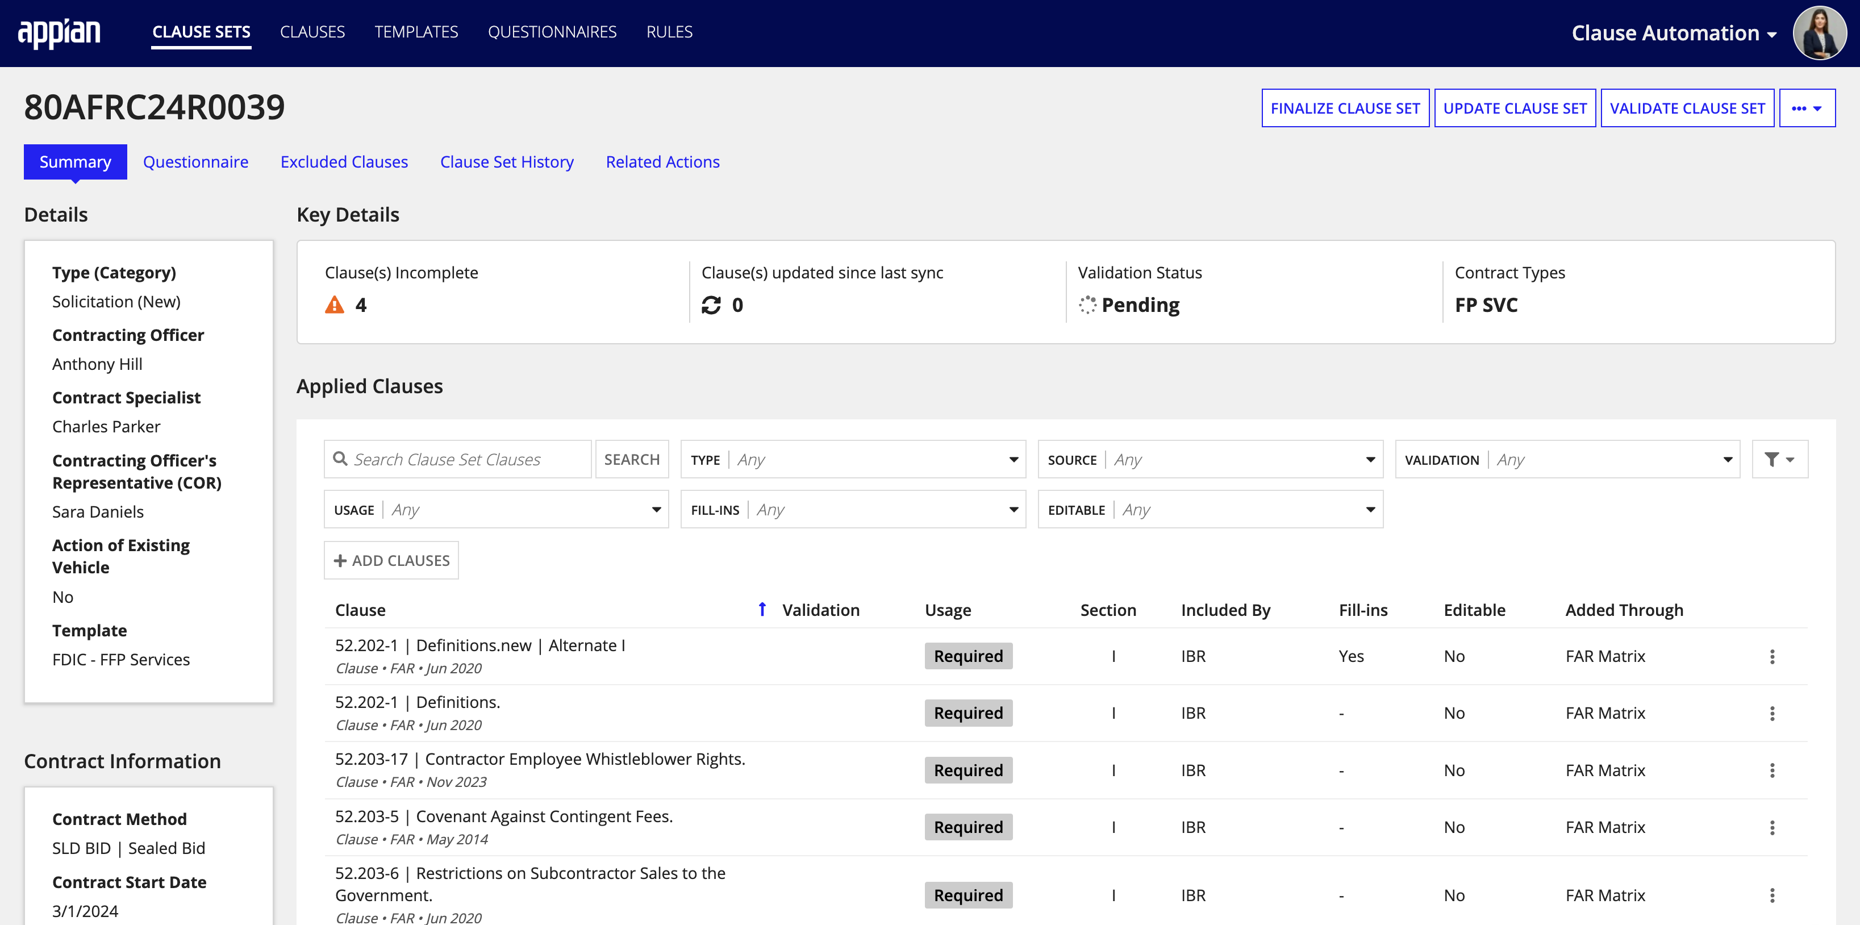Image resolution: width=1860 pixels, height=925 pixels.
Task: Go to RULES in navigation
Action: click(669, 32)
